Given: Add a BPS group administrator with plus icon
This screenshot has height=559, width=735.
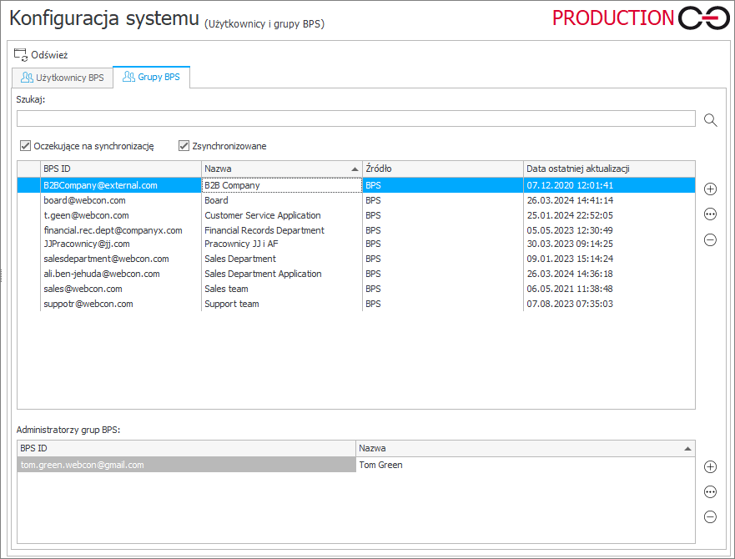Looking at the screenshot, I should click(710, 466).
